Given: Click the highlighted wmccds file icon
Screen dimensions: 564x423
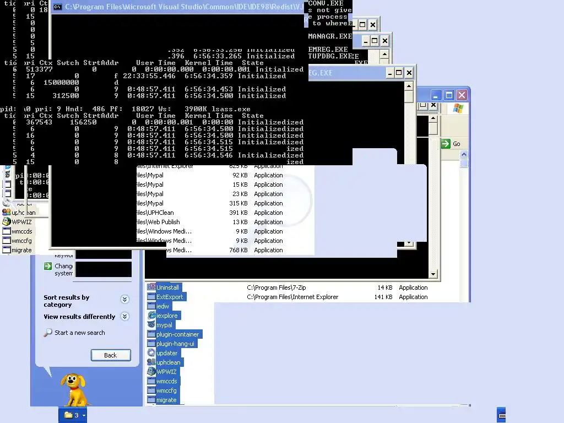Looking at the screenshot, I should click(151, 381).
